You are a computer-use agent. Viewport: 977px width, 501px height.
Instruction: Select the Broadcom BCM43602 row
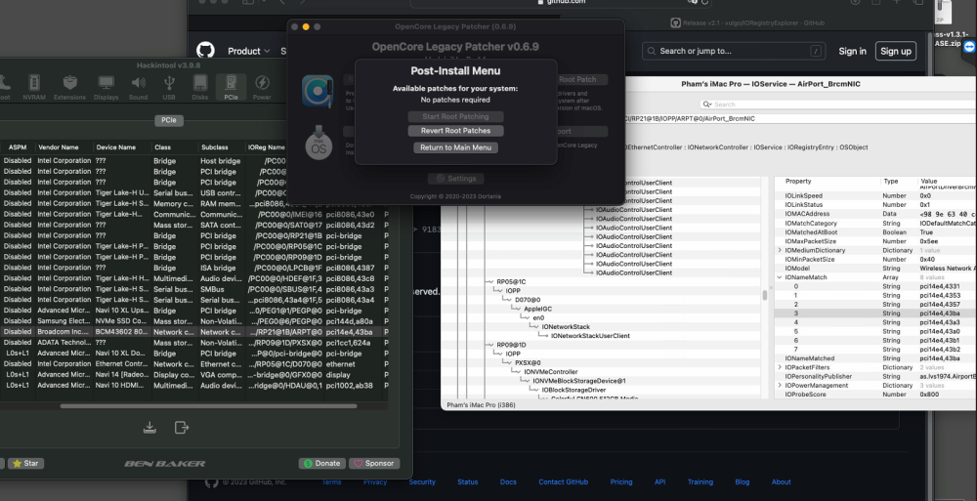(193, 332)
